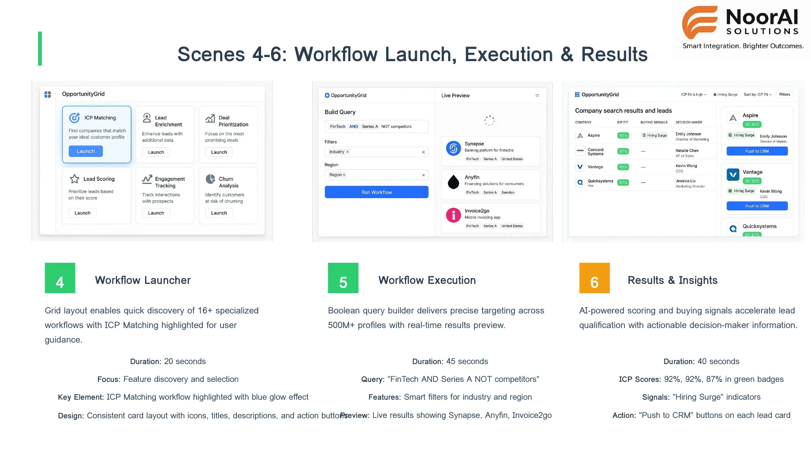Click the Lead Scoring star icon
Screen dimensions: 811x456
pos(75,179)
